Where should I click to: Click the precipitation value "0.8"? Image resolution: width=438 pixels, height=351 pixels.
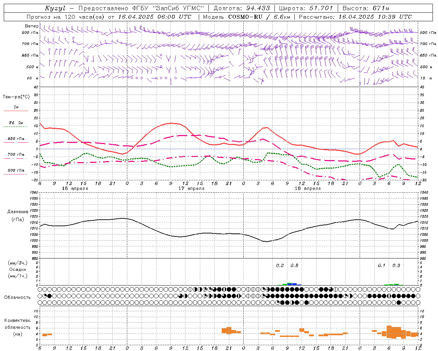click(x=294, y=265)
